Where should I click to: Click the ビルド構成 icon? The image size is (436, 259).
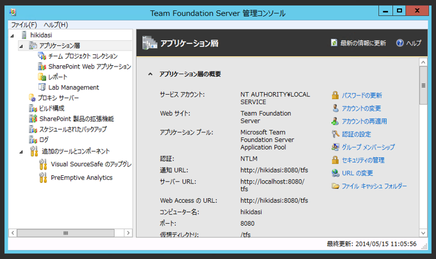(33, 108)
